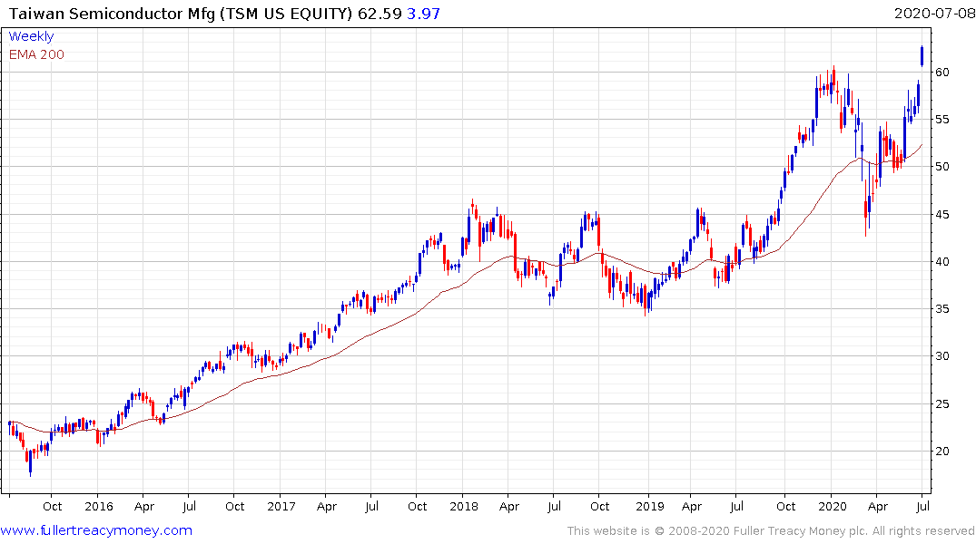Click the 60 price axis label
The image size is (976, 544).
(942, 73)
